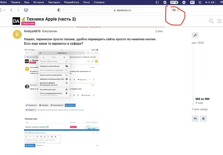Open the История menu

click(x=38, y=2)
